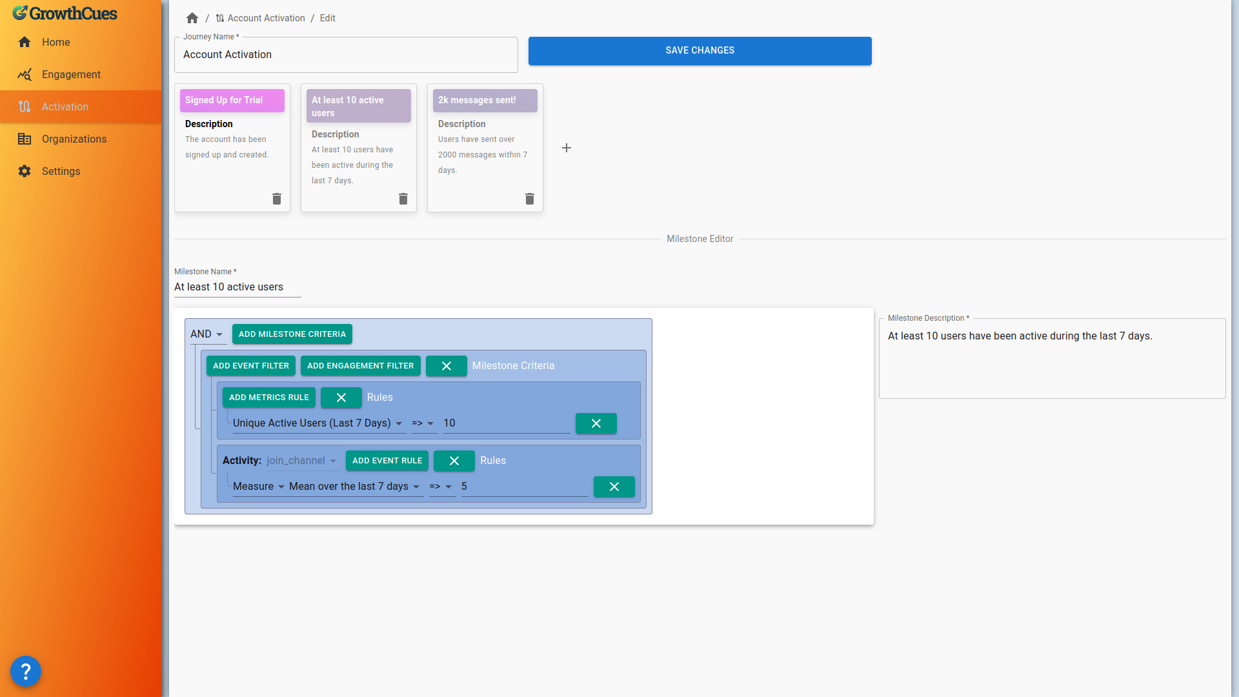The width and height of the screenshot is (1239, 697).
Task: Click the Save Changes button
Action: tap(700, 51)
